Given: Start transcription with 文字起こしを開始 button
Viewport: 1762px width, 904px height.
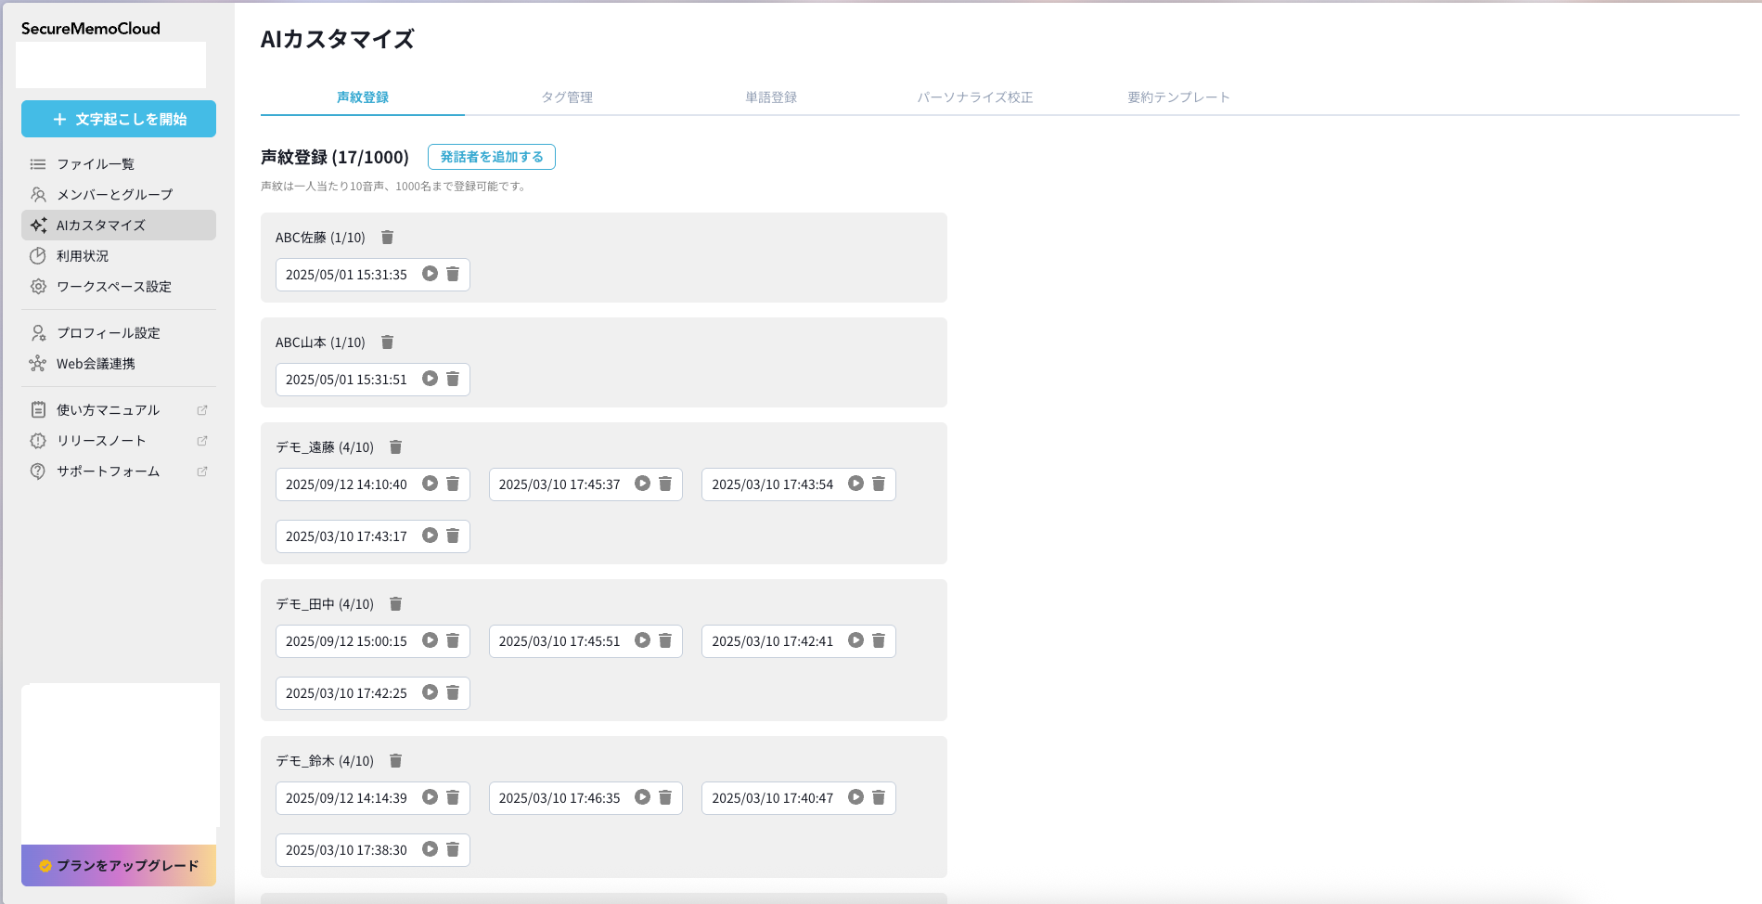Looking at the screenshot, I should (x=119, y=119).
